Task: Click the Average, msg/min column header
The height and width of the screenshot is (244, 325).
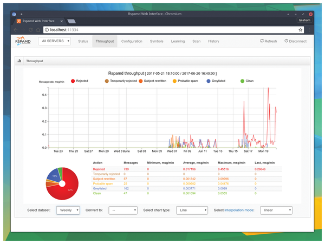Action: (x=196, y=163)
